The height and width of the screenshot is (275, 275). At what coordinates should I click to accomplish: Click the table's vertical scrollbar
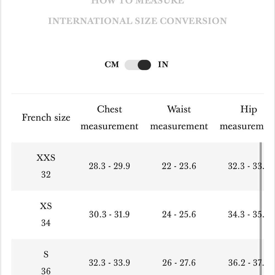261,209
